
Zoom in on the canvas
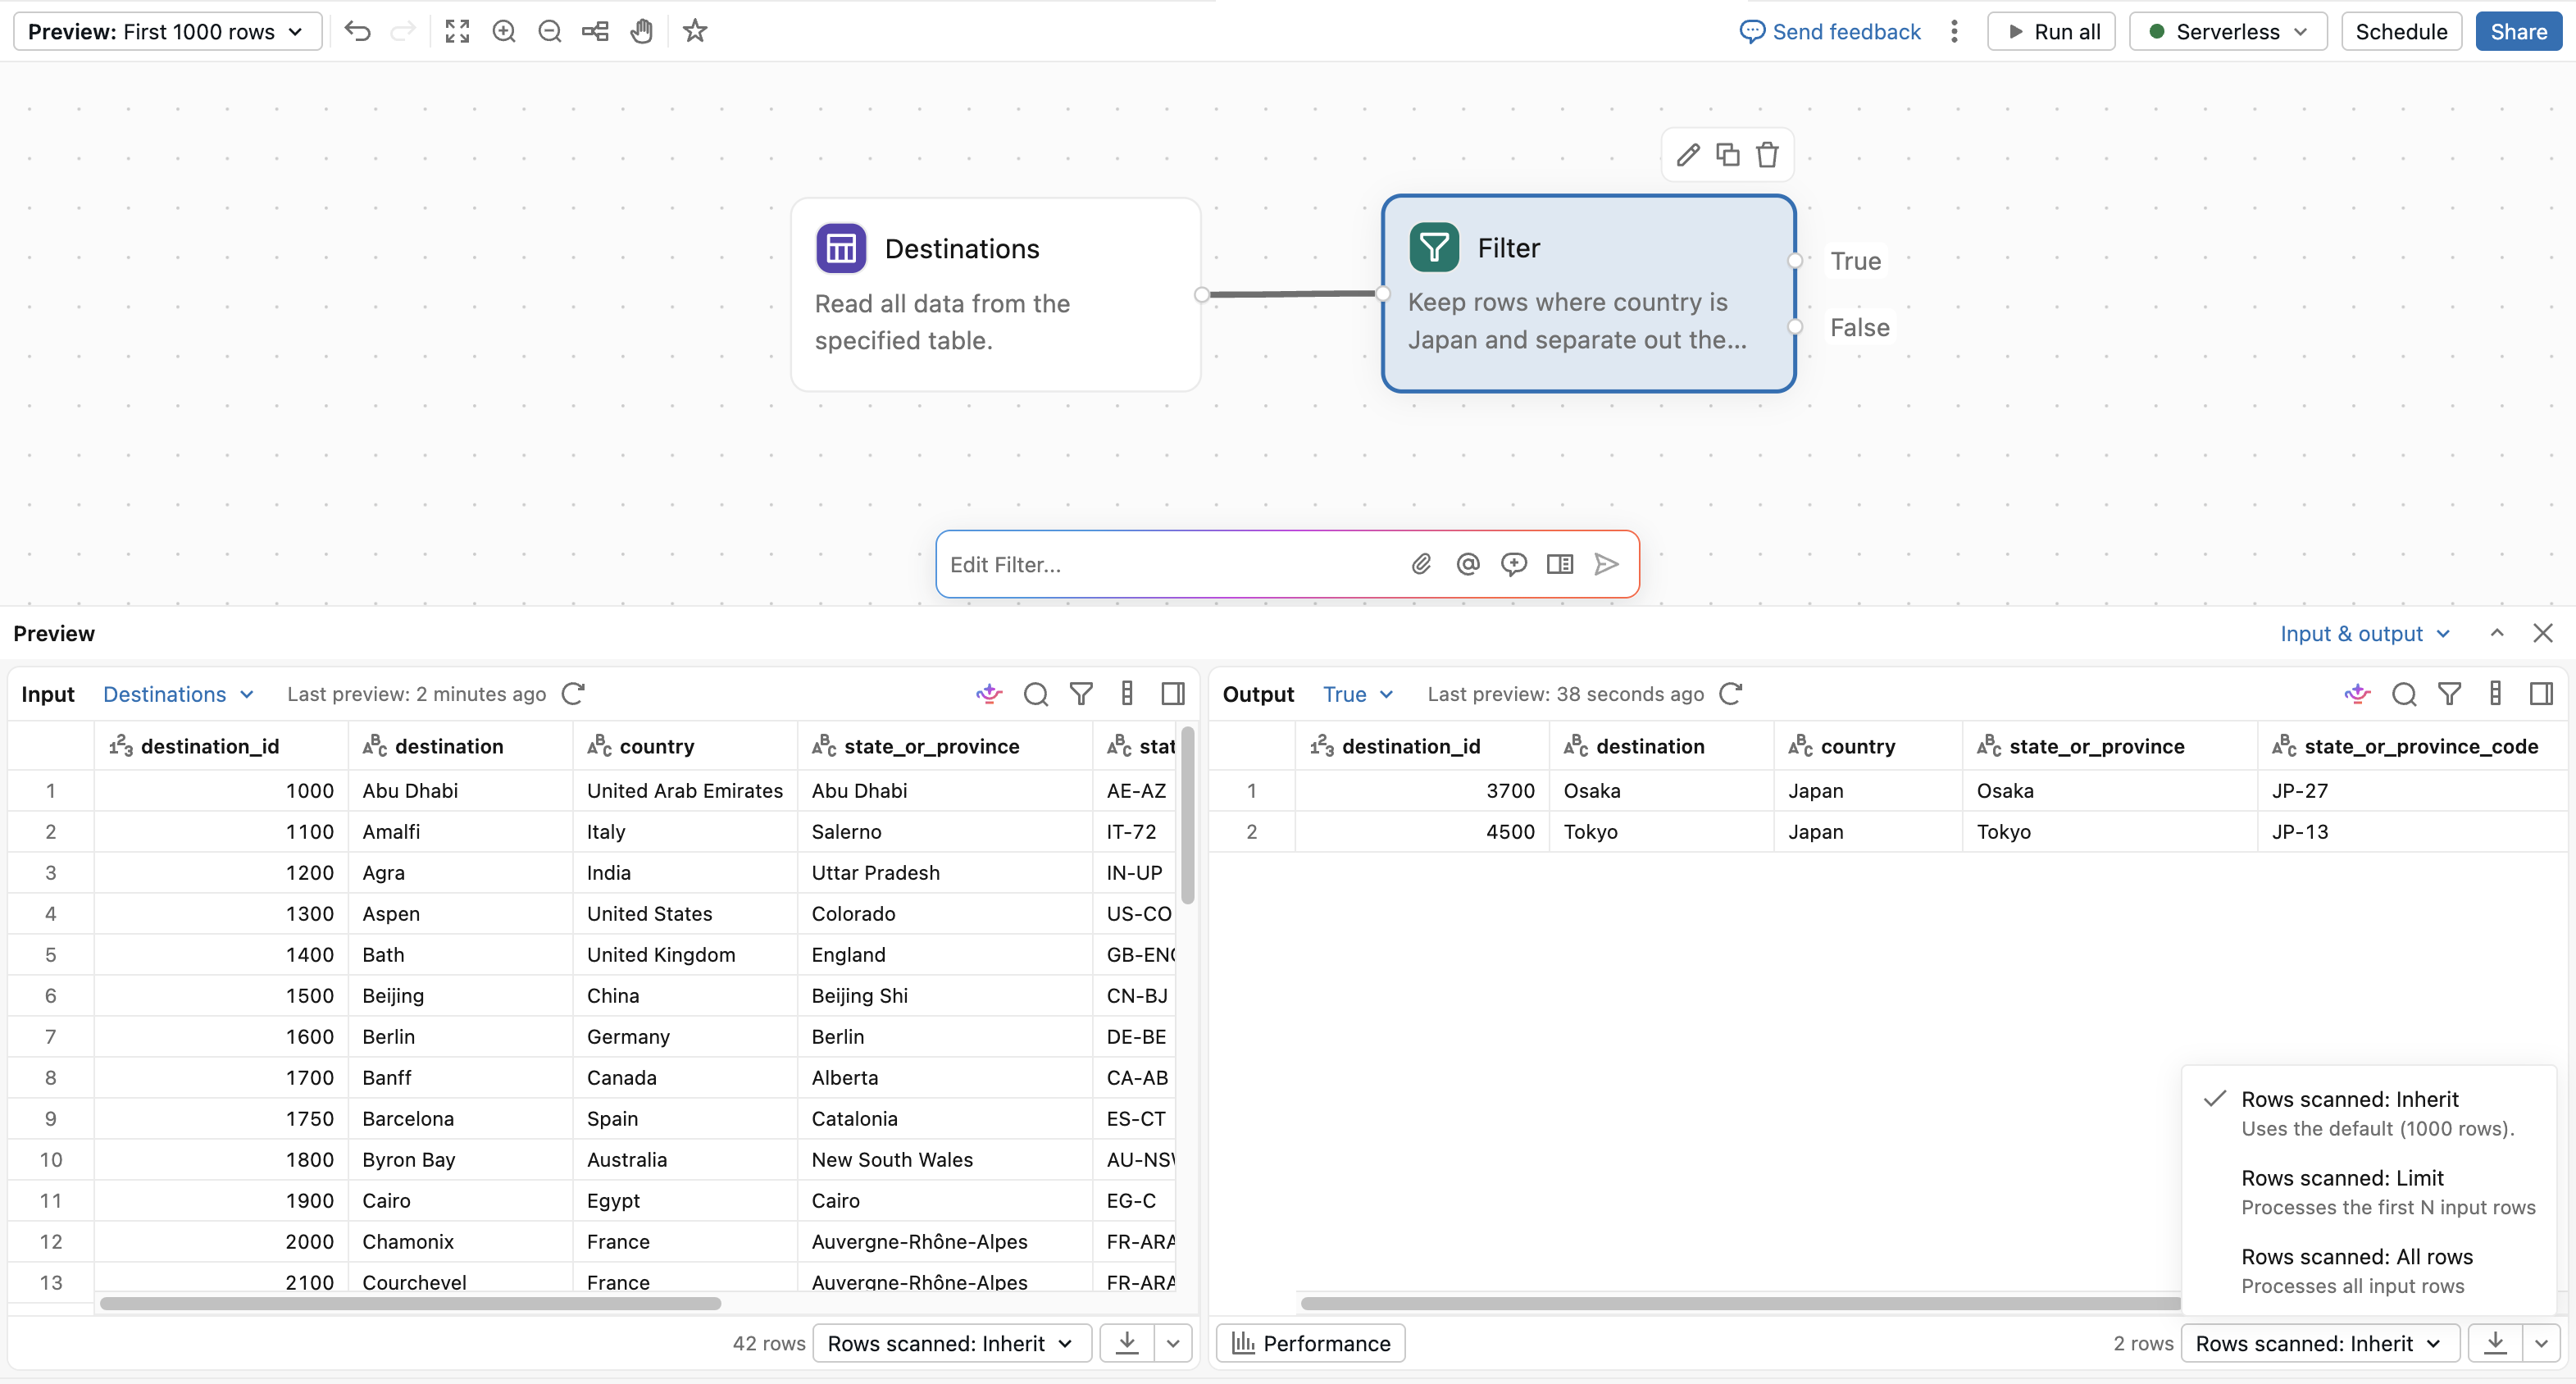tap(504, 31)
